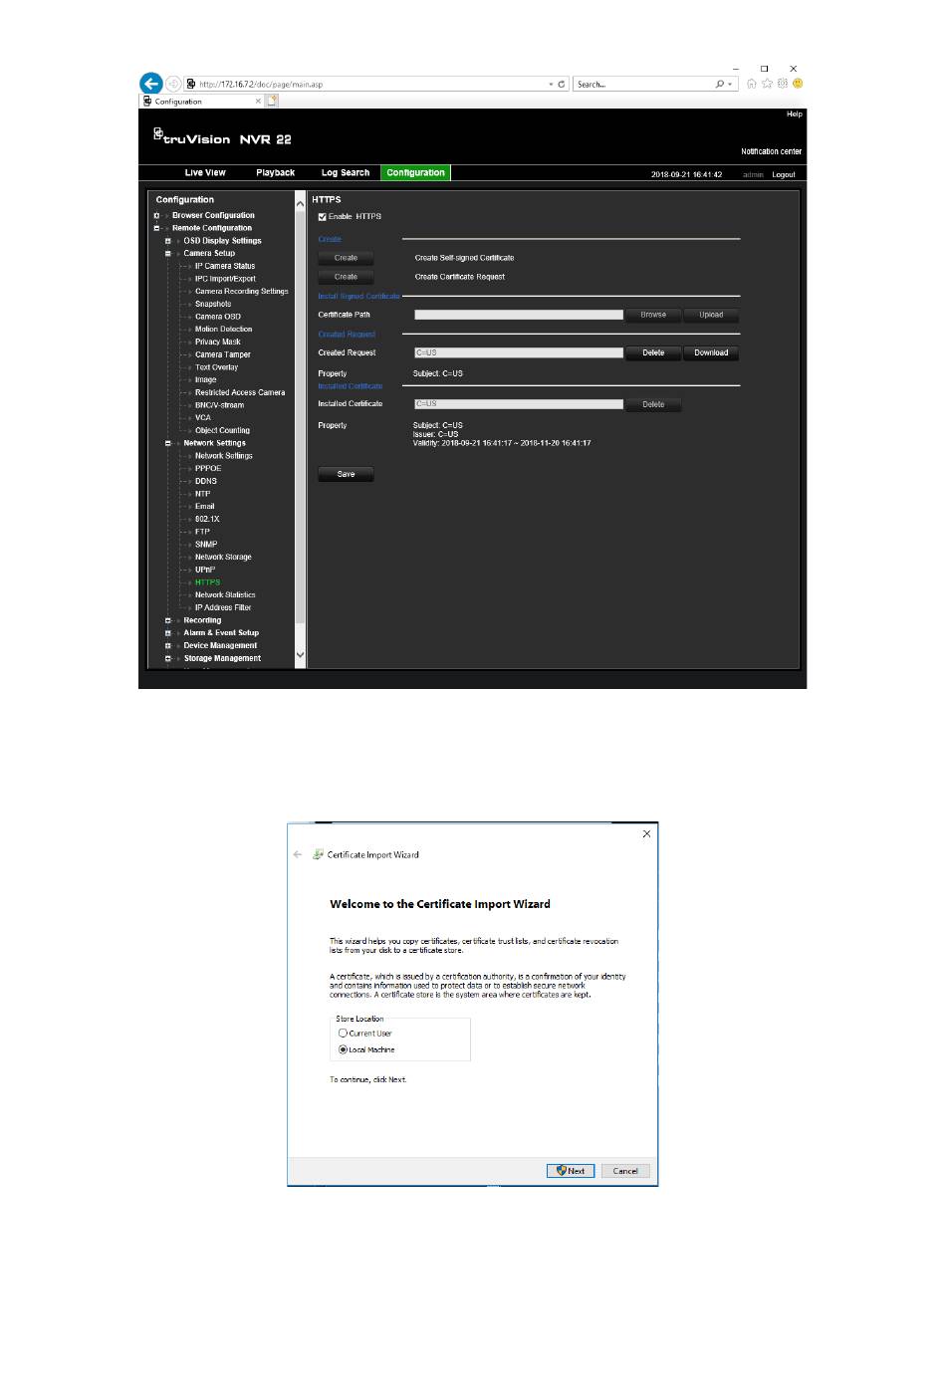Click the browser Forward arrow button
This screenshot has width=946, height=1381.
click(173, 85)
